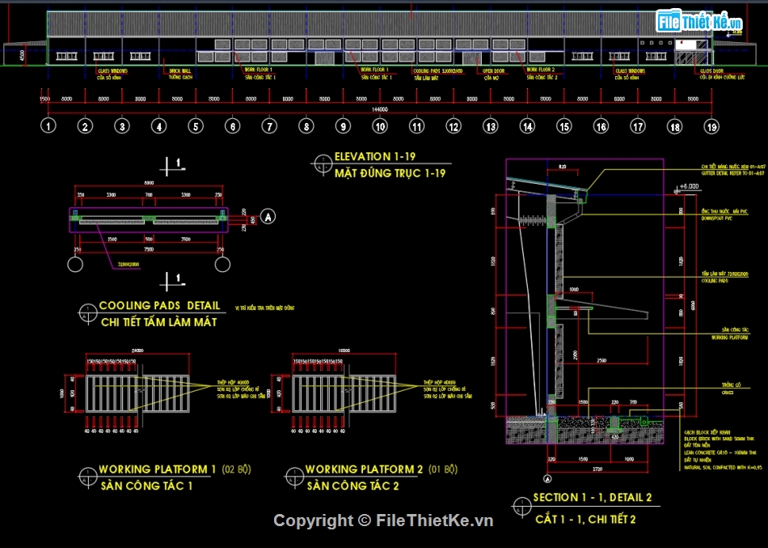Select the 'COOLING PADS DETAIL' title

point(160,306)
